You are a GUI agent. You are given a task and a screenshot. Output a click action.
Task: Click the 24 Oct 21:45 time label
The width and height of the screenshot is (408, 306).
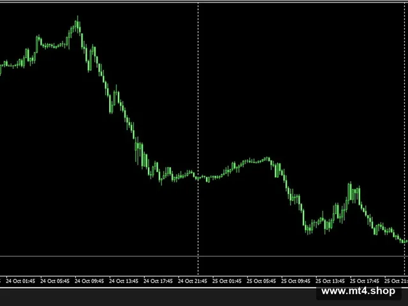pyautogui.click(x=193, y=281)
